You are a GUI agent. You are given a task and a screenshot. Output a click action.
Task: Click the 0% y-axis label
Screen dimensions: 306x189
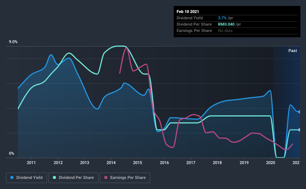12,154
